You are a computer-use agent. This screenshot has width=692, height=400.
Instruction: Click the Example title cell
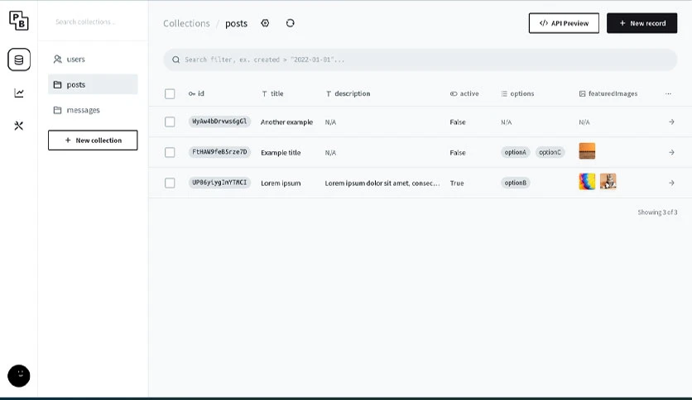click(281, 152)
